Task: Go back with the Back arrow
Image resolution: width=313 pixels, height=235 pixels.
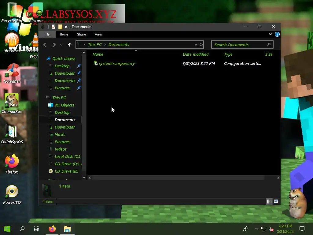Action: coord(45,45)
